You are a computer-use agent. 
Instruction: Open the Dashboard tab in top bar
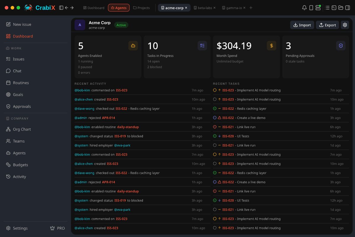tap(94, 8)
